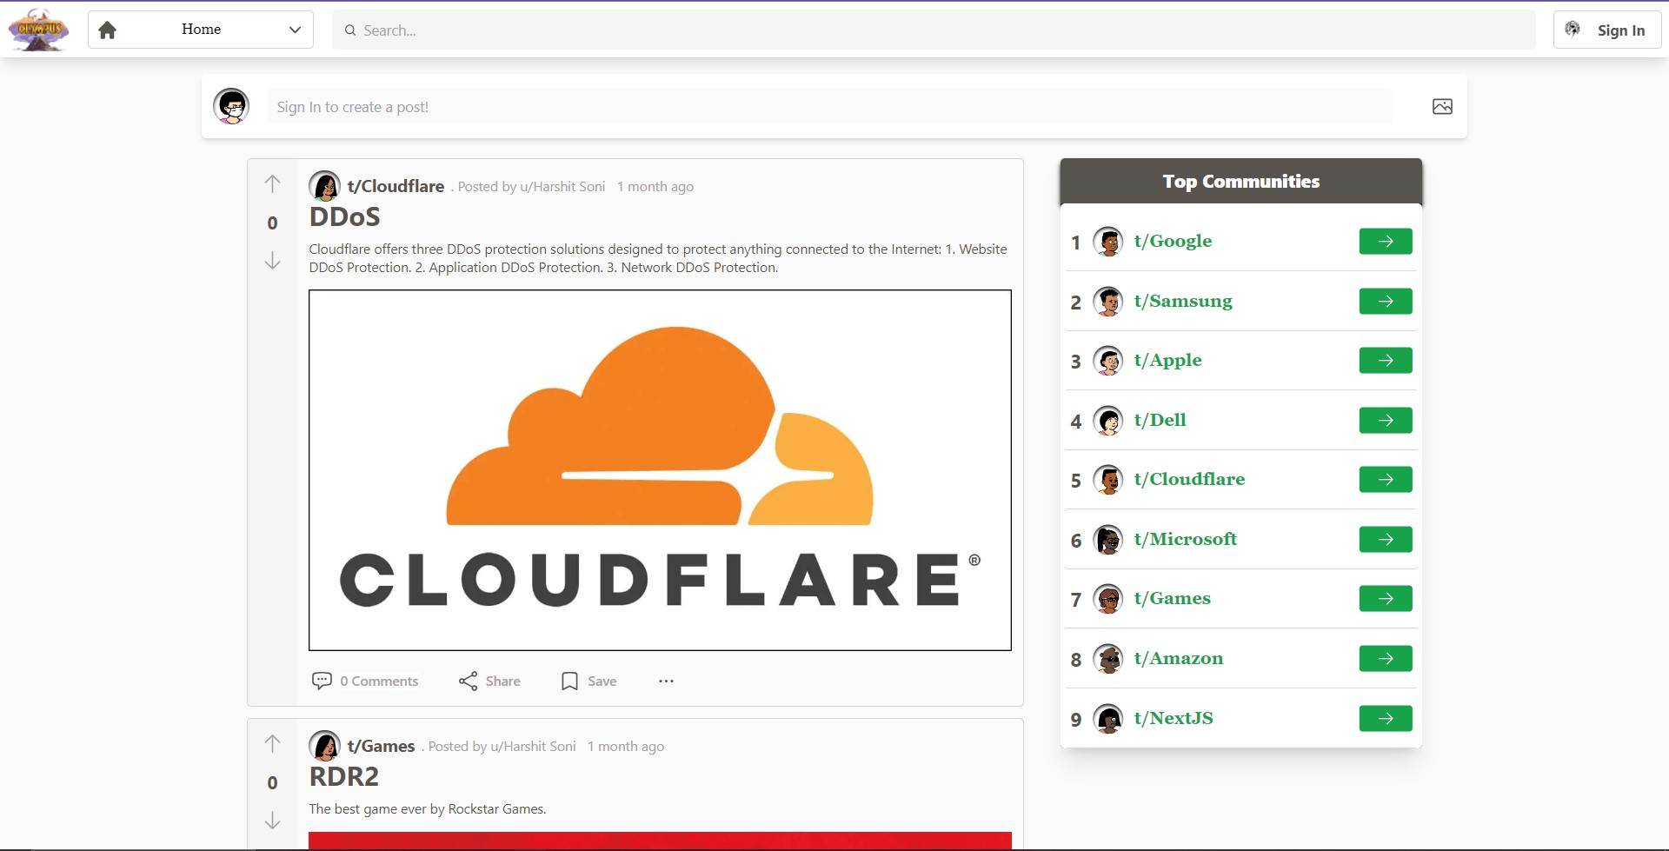This screenshot has width=1669, height=851.
Task: Downvote the RDR2 post
Action: [x=272, y=821]
